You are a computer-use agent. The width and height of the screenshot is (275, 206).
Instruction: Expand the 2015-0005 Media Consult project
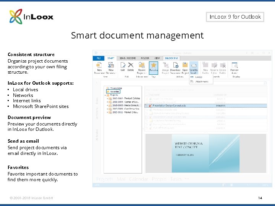pos(107,105)
